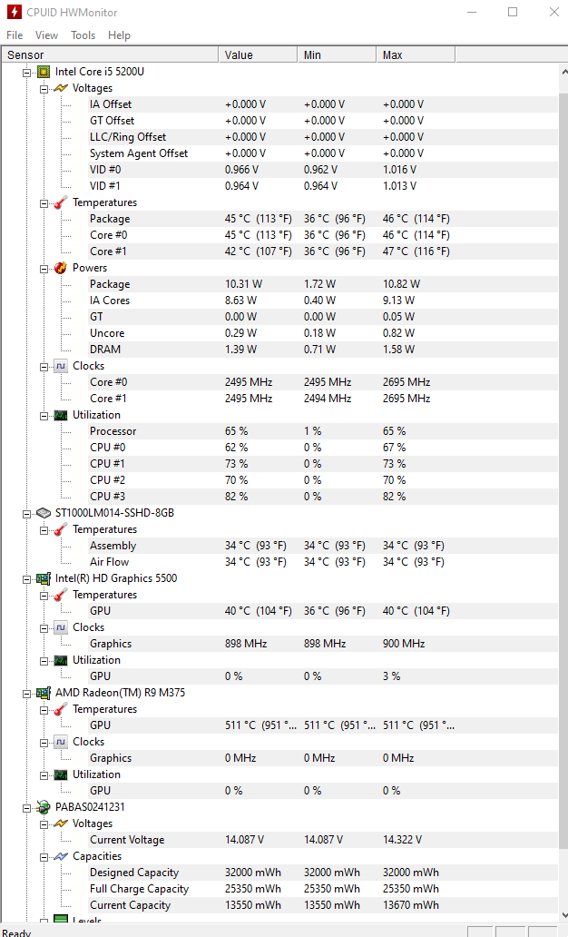Viewport: 568px width, 937px height.
Task: Collapse the AMD Radeon R9 M375 node
Action: (x=27, y=694)
